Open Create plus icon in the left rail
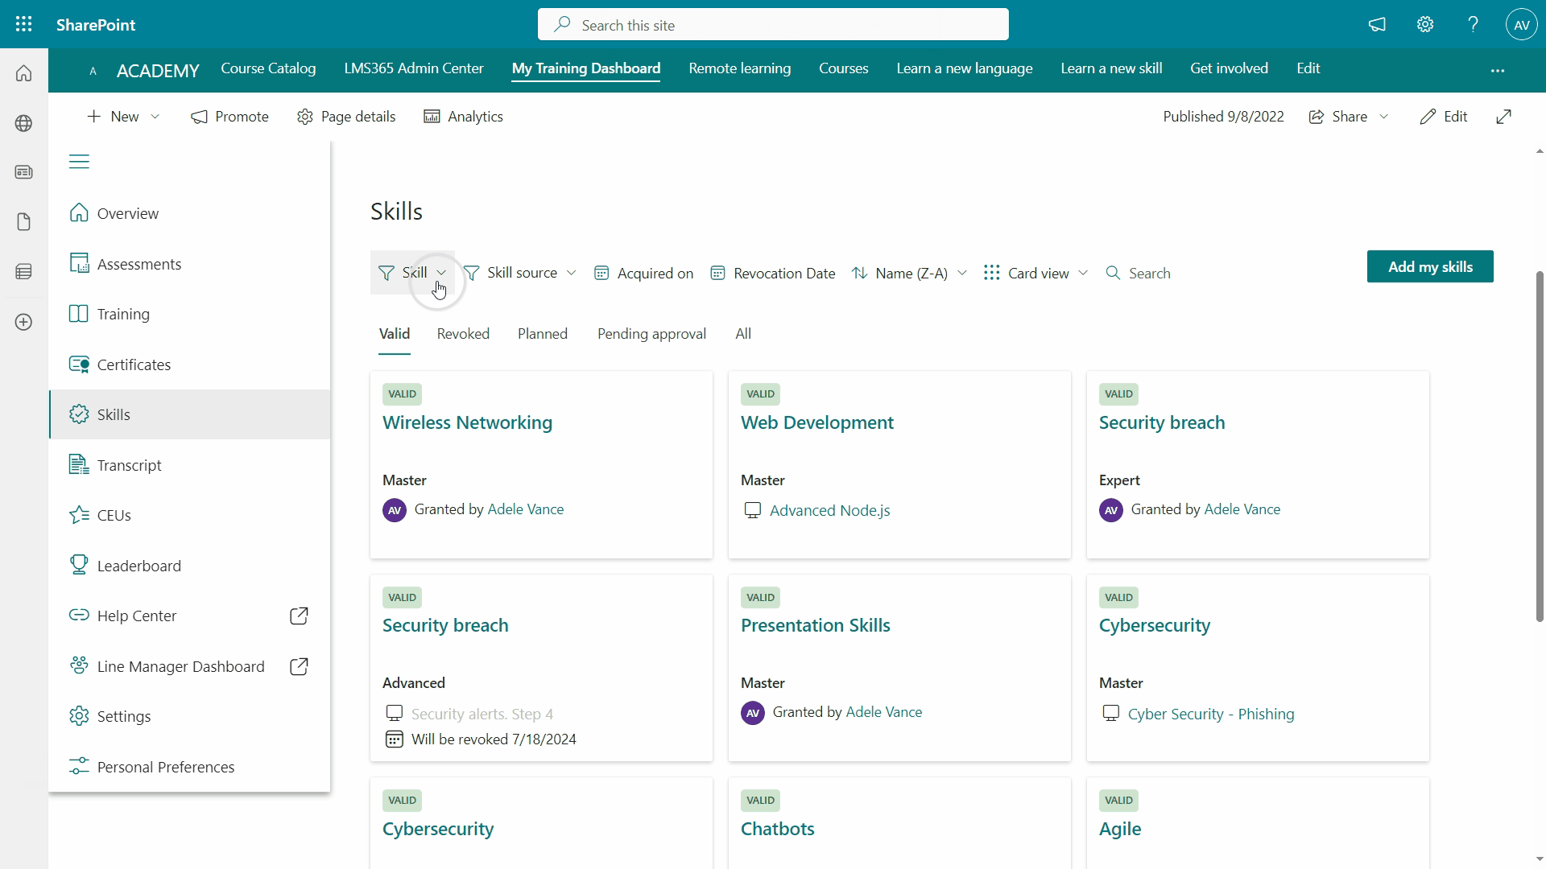1546x869 pixels. pos(24,322)
